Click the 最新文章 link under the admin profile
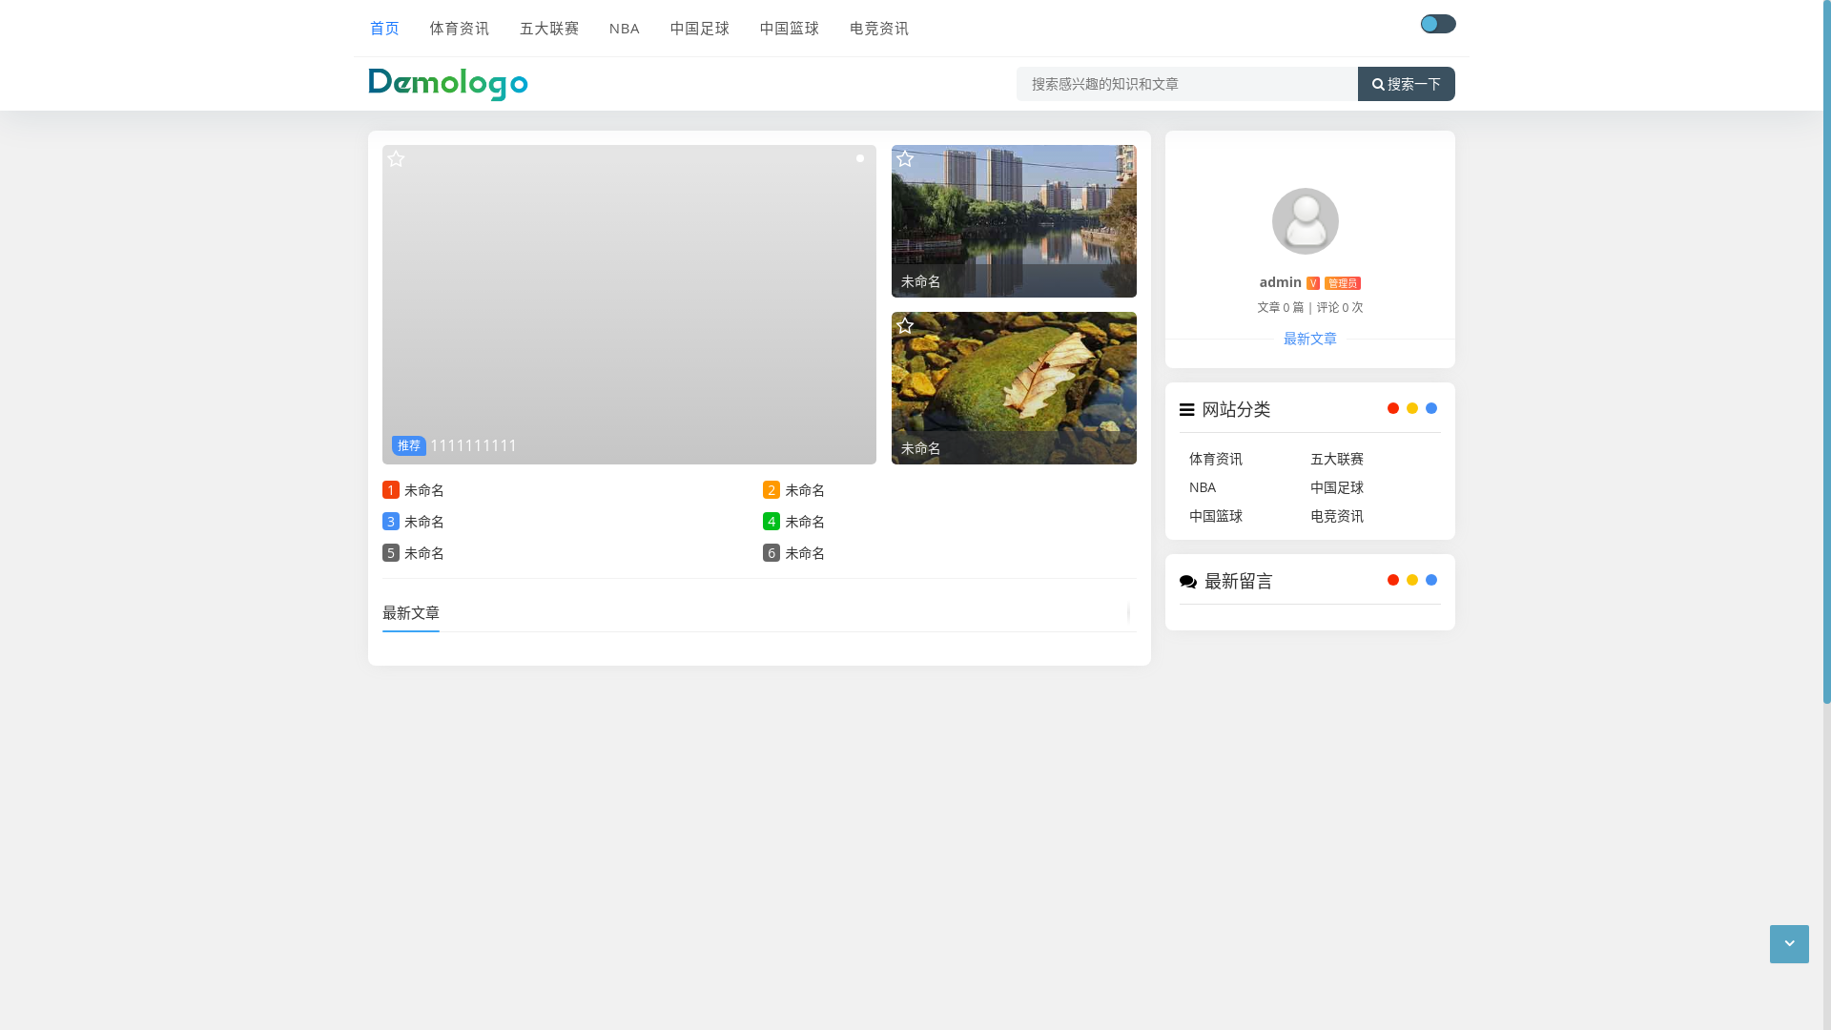 pyautogui.click(x=1309, y=339)
